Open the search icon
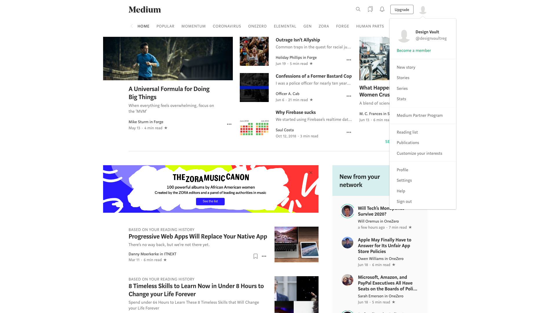 [x=358, y=9]
